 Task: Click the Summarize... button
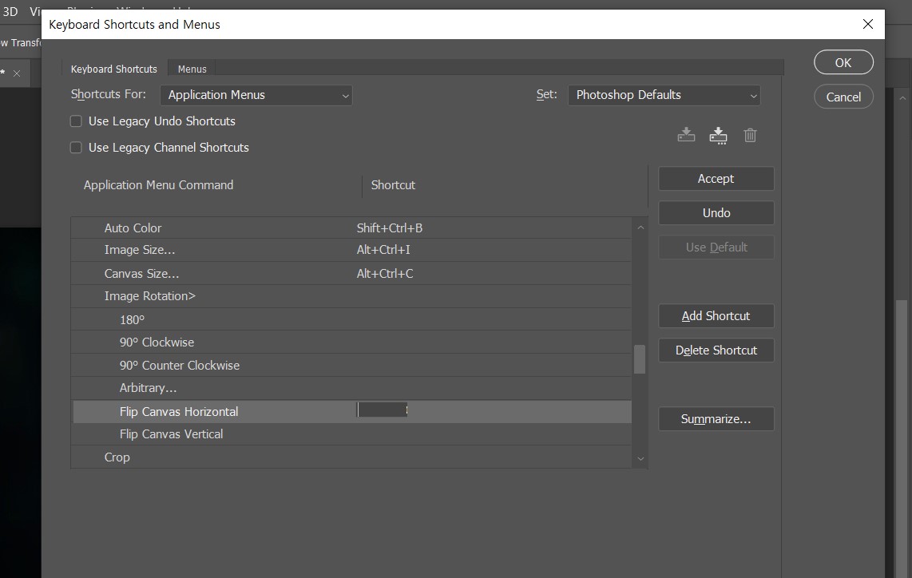(716, 418)
